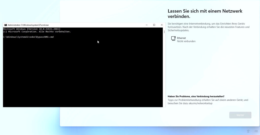Viewport: 260px width, 135px height.
Task: Click the aka.ms/networksetup tip text
Action: [208, 102]
